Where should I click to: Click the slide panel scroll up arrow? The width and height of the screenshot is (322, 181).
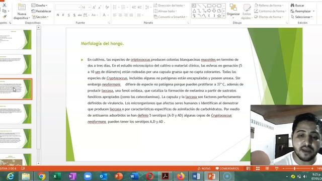(x=38, y=27)
